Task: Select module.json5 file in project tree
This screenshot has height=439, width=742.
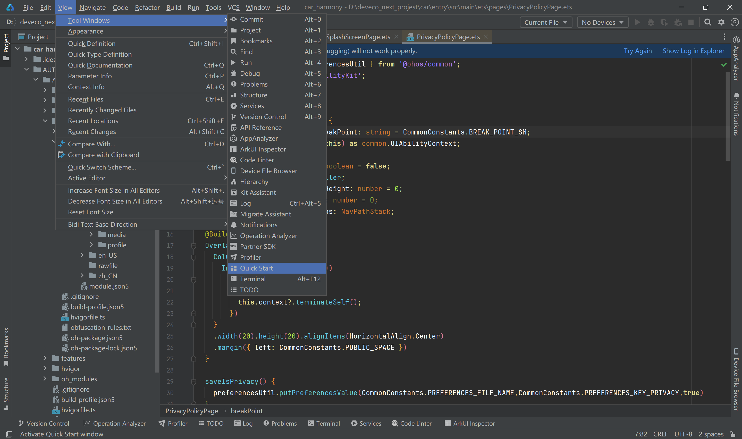Action: click(x=105, y=286)
